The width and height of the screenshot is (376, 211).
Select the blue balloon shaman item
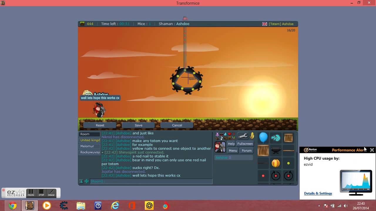point(263,138)
